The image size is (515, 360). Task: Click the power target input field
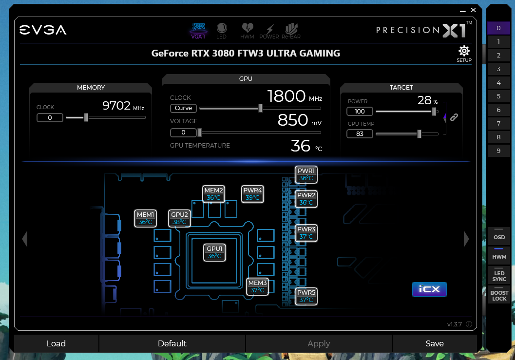[x=360, y=112]
